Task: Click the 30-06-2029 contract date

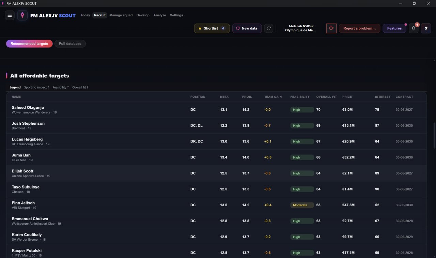Action: pyautogui.click(x=404, y=237)
